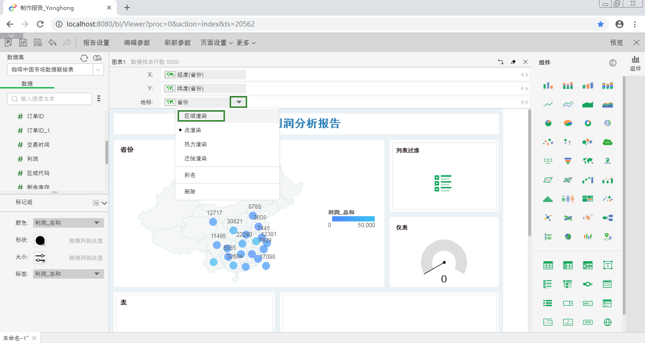The image size is (645, 343).
Task: Select the world map component icon
Action: point(588,161)
